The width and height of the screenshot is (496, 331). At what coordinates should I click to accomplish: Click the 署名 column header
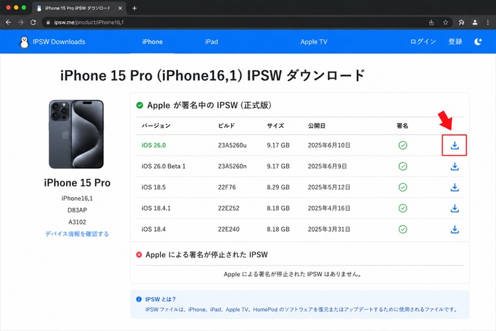tap(403, 126)
